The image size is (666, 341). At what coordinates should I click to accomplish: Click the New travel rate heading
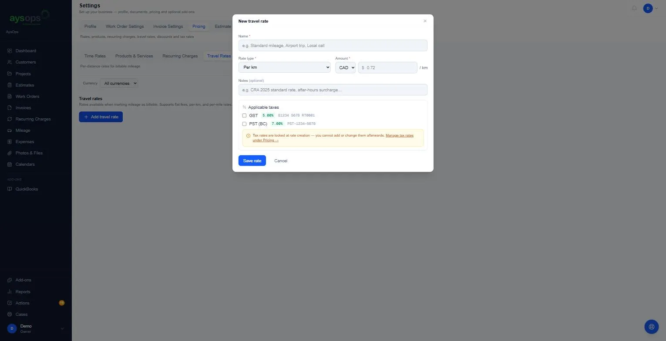point(253,21)
